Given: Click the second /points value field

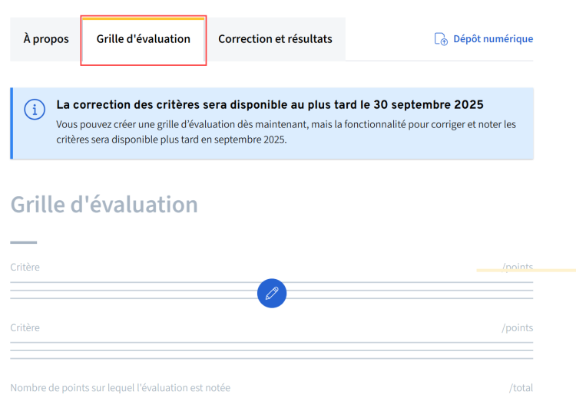Looking at the screenshot, I should 517,327.
